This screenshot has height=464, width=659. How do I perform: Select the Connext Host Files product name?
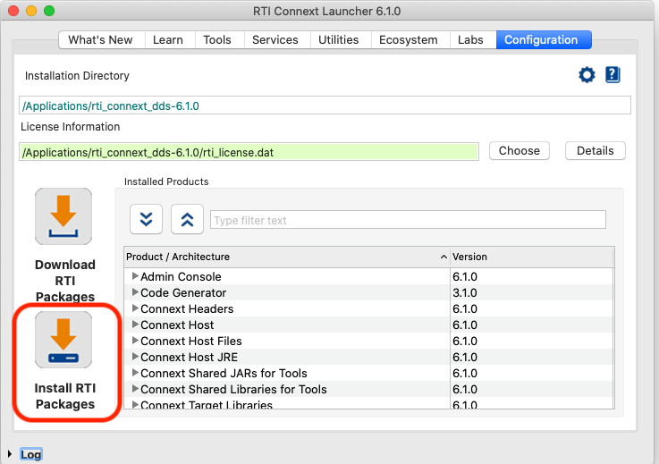[191, 341]
